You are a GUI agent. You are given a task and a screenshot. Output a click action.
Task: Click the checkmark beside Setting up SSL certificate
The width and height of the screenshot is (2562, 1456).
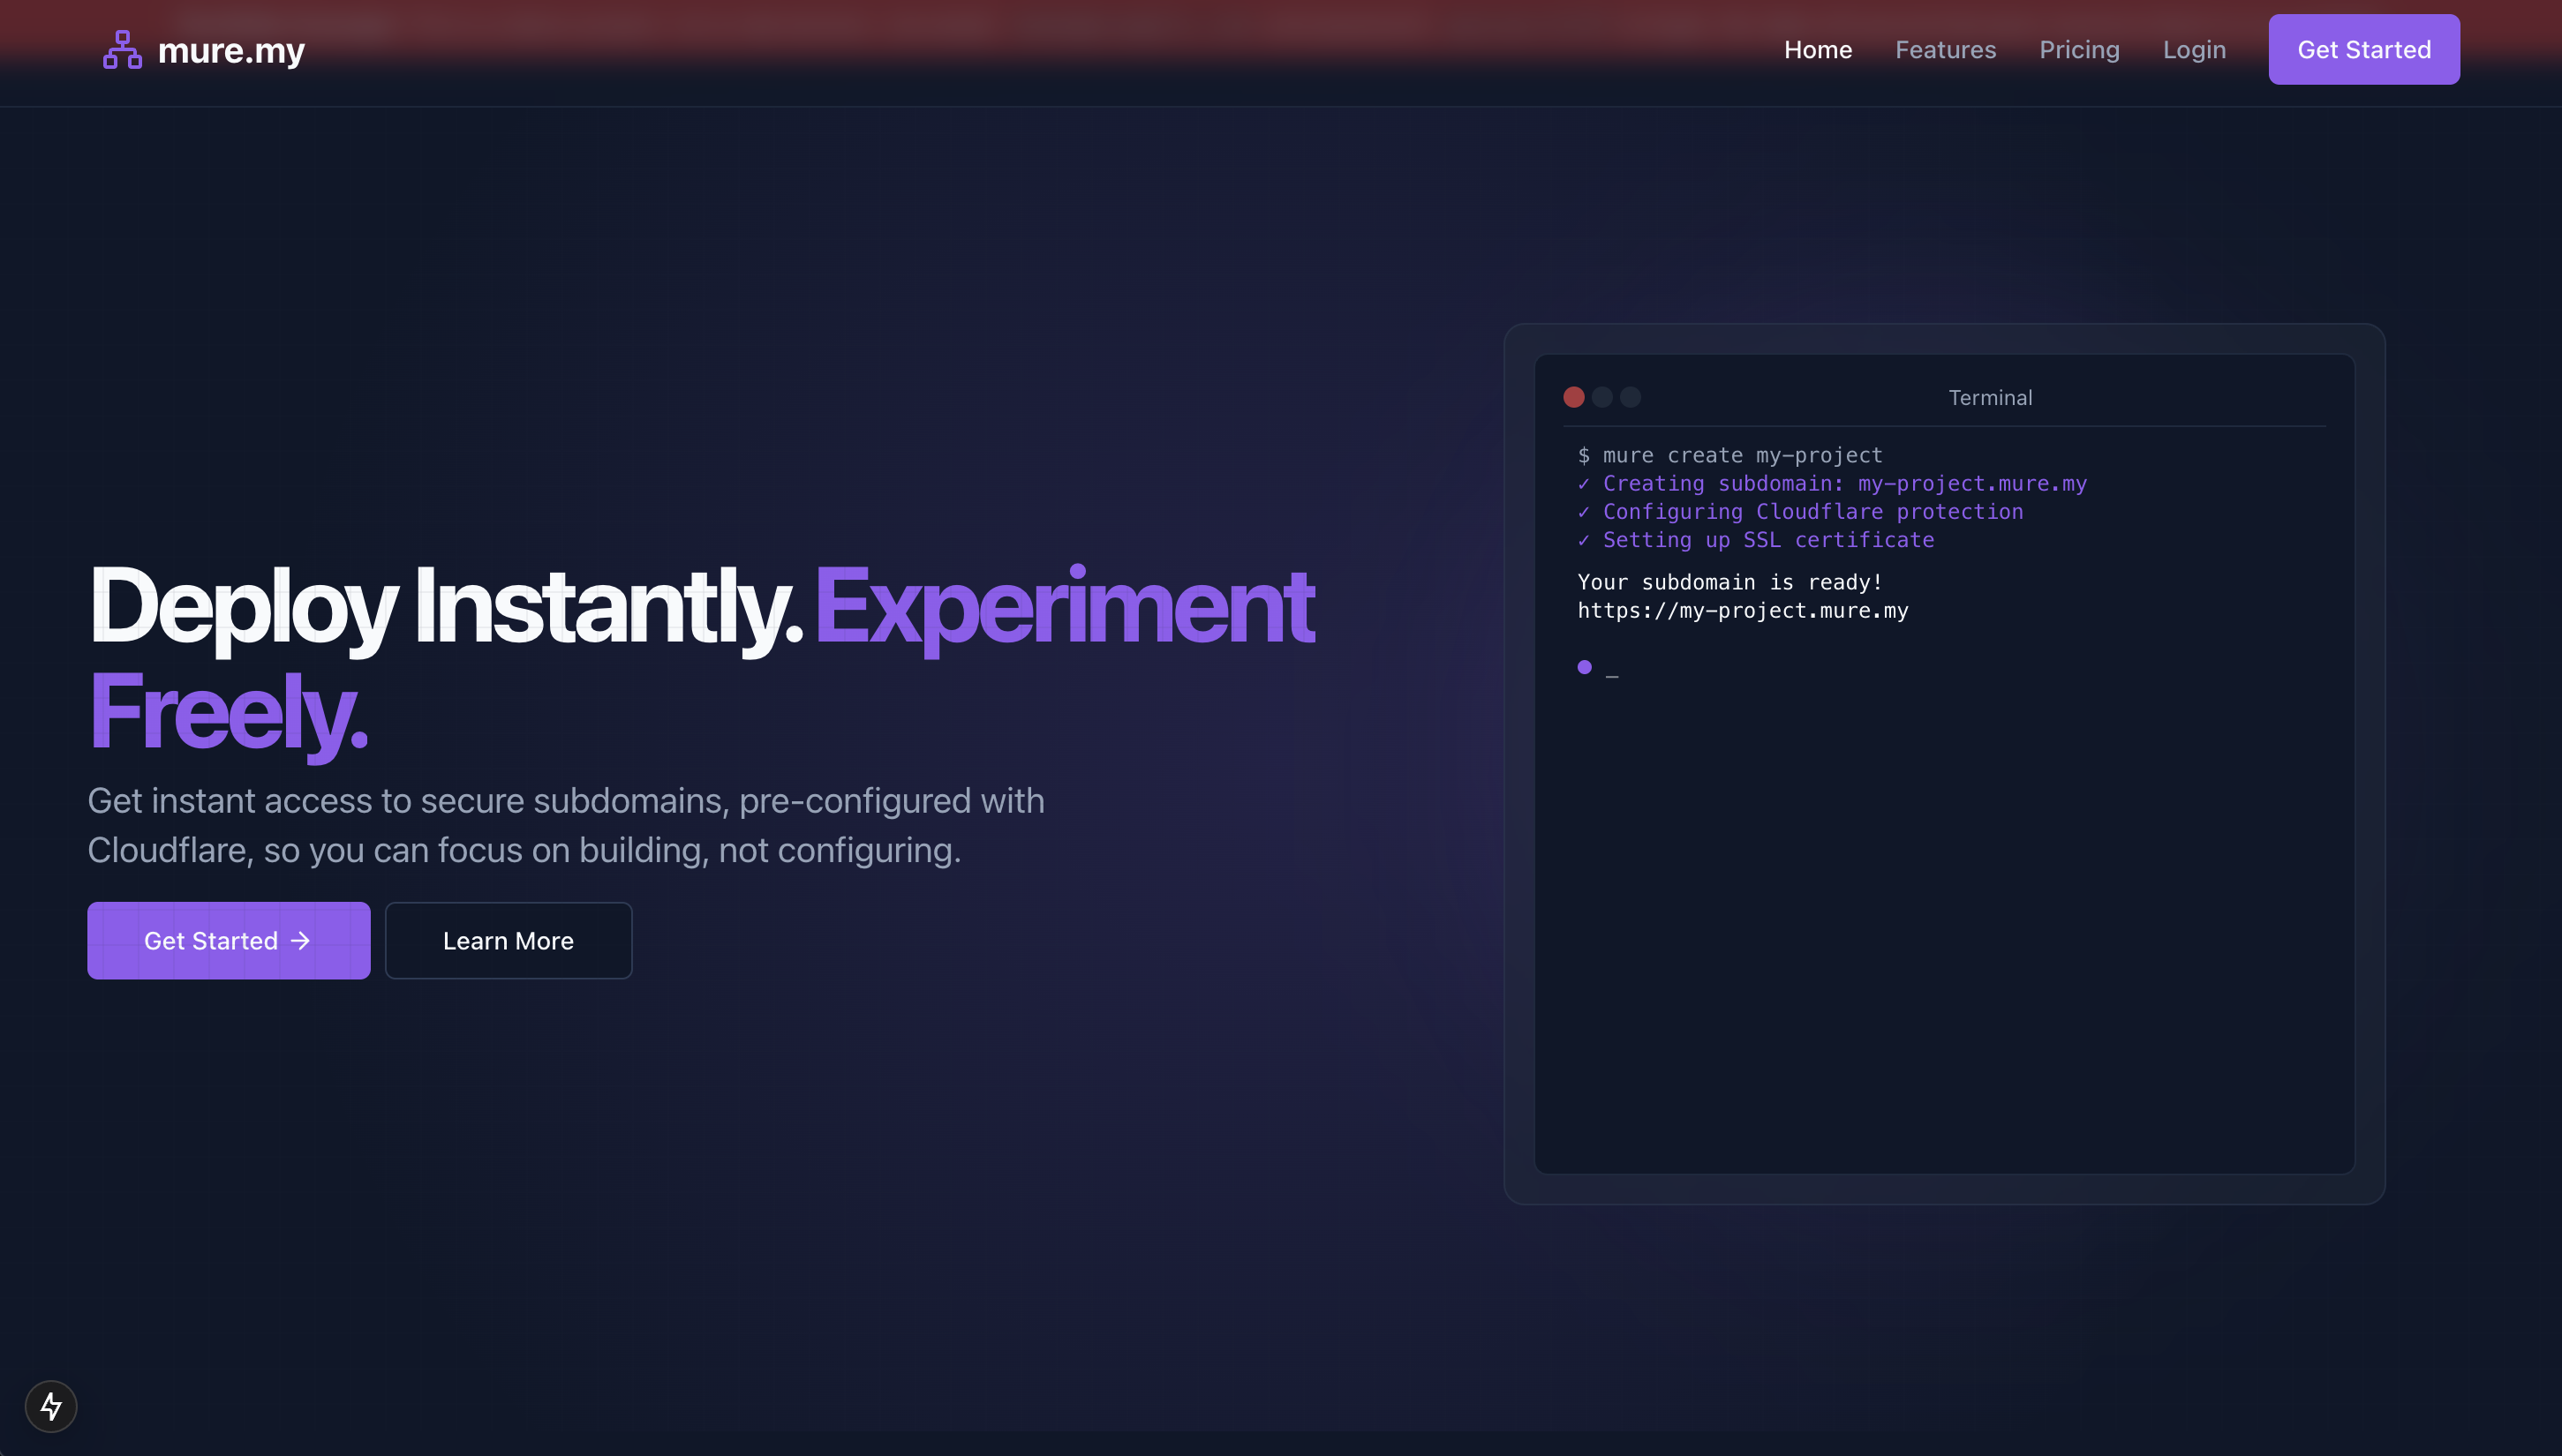point(1584,540)
